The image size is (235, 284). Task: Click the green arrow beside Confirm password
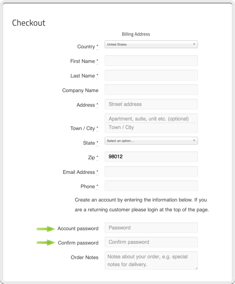(46, 242)
